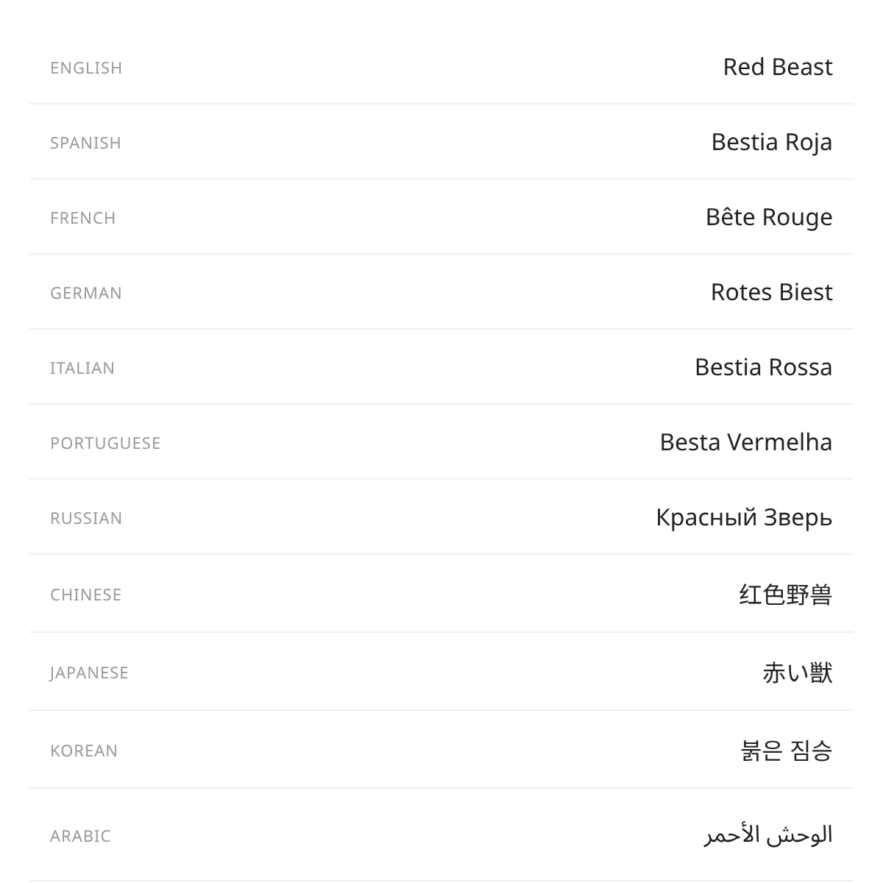The width and height of the screenshot is (883, 883).
Task: Select the Bestia Roja translation
Action: click(x=772, y=142)
